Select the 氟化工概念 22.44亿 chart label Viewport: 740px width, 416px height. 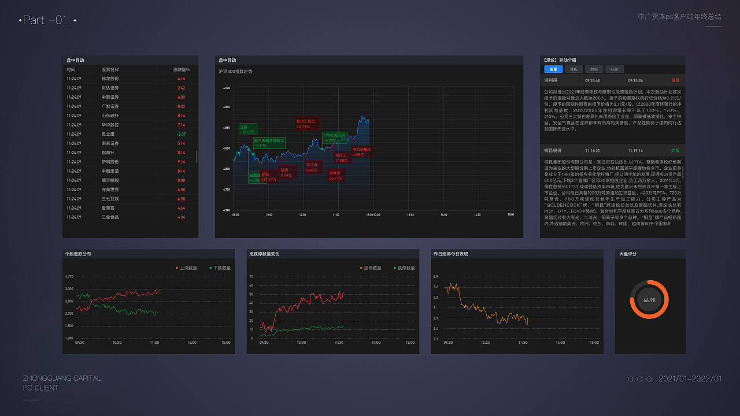pos(306,124)
